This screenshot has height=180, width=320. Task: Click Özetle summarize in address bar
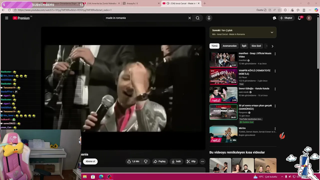[261, 10]
